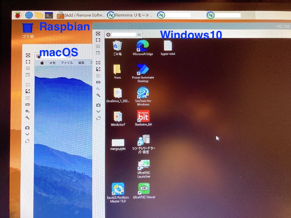The height and width of the screenshot is (218, 291).
Task: Select the merge.pptx file
Action: coord(118,144)
